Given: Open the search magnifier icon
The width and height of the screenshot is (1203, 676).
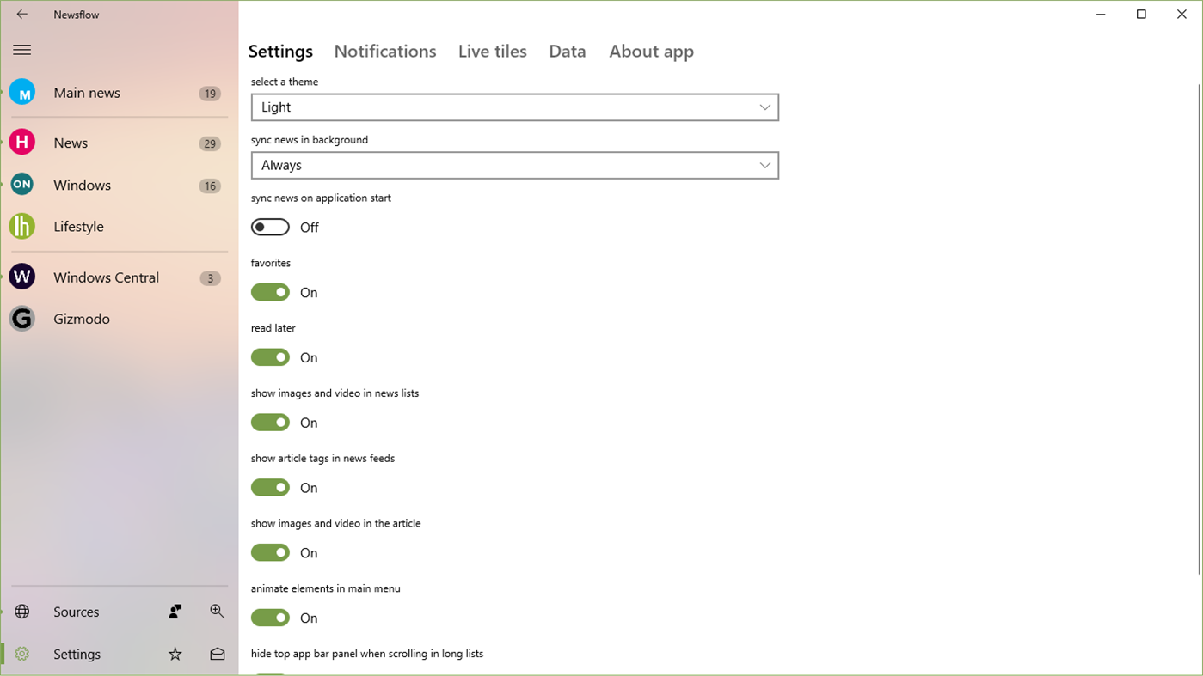Looking at the screenshot, I should pyautogui.click(x=217, y=611).
